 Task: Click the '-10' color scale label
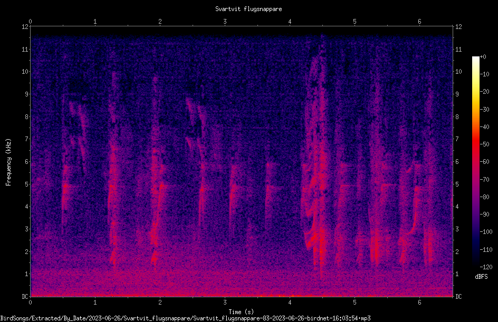[484, 74]
